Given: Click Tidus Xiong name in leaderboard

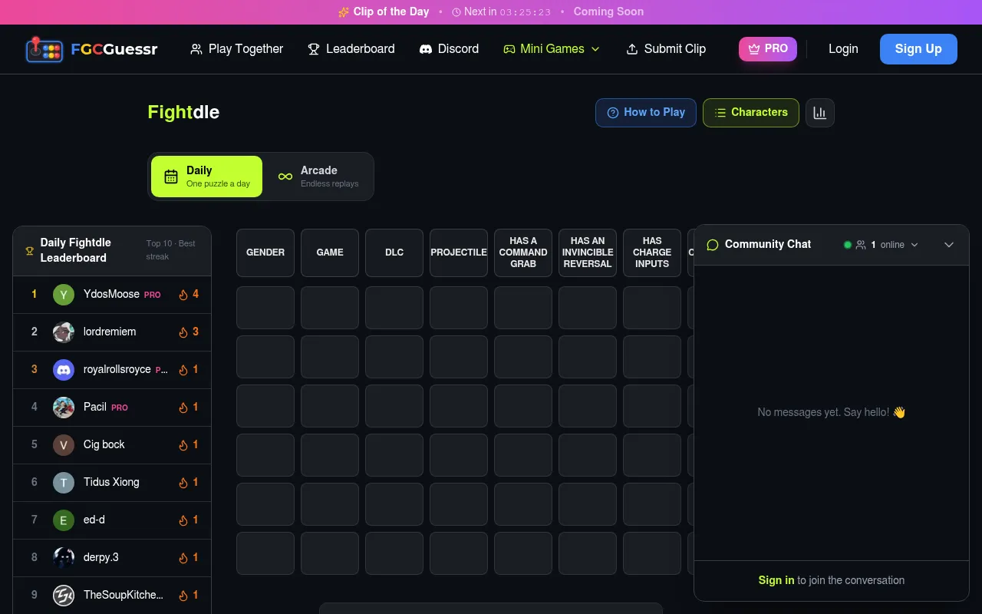Looking at the screenshot, I should (x=111, y=483).
